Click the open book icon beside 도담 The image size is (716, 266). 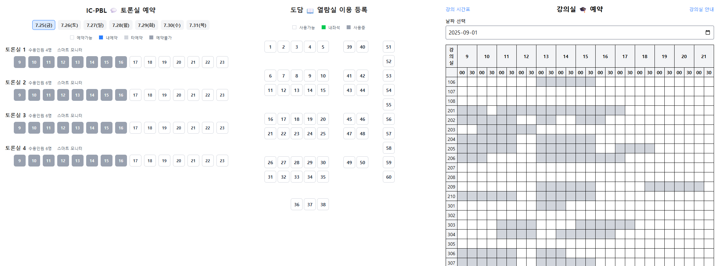(x=310, y=11)
